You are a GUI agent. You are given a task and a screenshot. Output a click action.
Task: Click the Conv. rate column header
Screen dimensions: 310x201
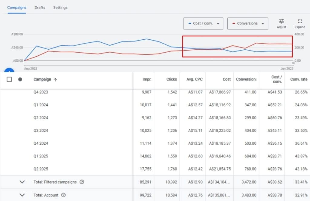(x=299, y=79)
